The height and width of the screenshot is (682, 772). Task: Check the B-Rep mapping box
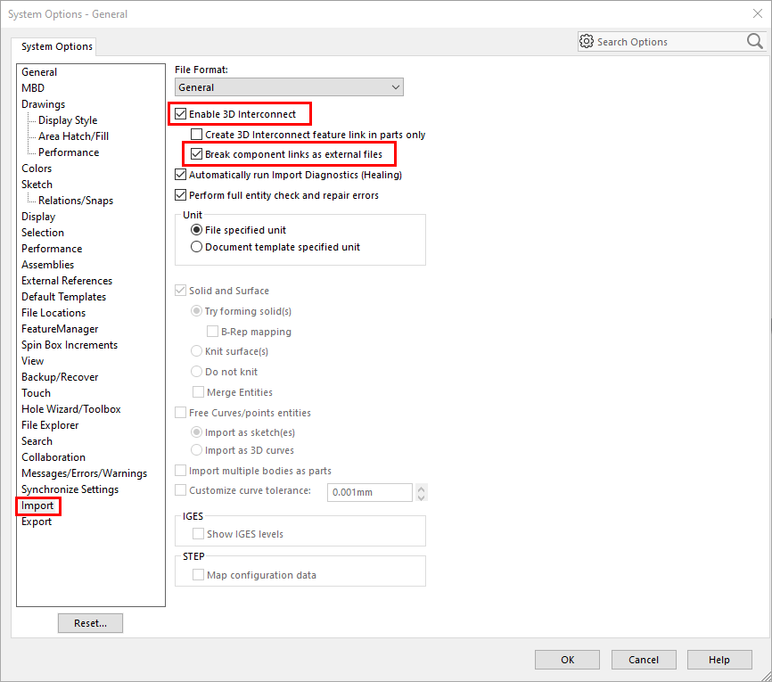pos(213,332)
